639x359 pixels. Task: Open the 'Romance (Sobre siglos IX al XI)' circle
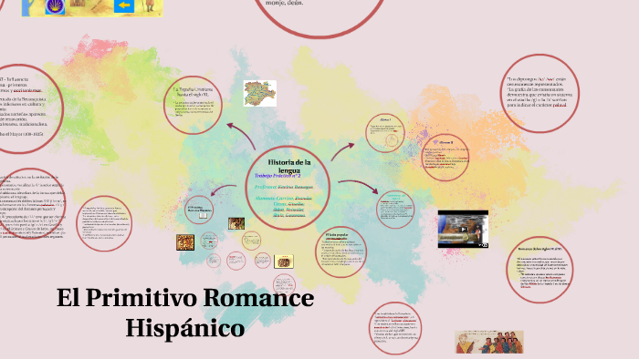(539, 270)
